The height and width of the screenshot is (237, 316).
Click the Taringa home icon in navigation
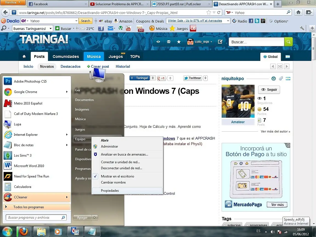(24, 57)
